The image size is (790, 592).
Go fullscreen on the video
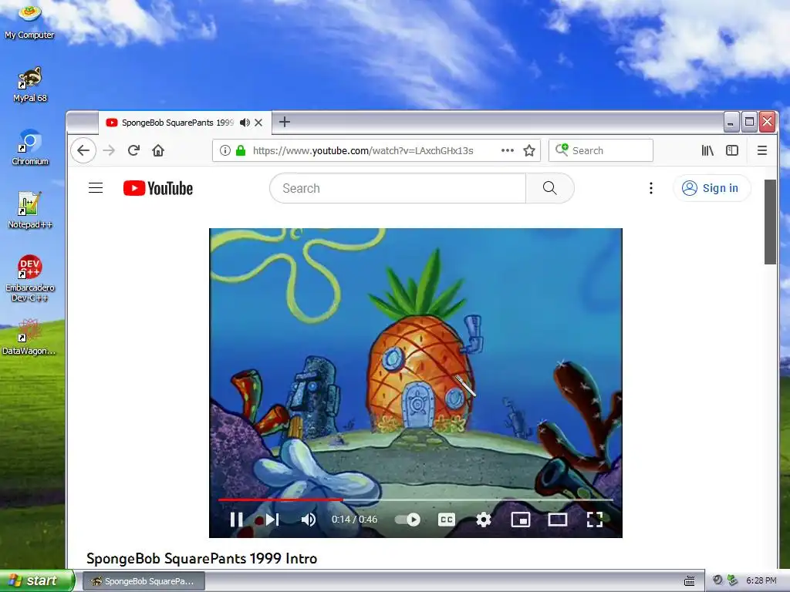point(595,519)
